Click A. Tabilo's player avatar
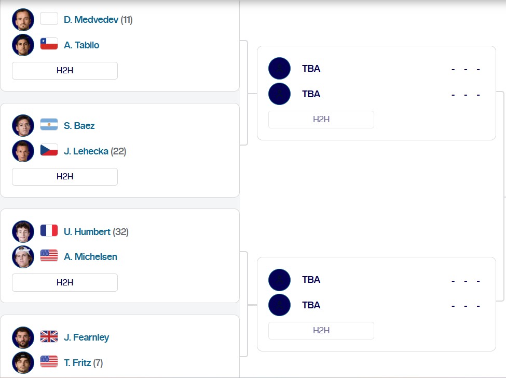This screenshot has height=378, width=506. (23, 45)
